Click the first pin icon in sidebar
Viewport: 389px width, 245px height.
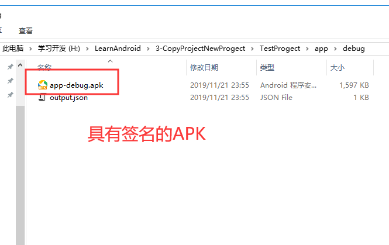click(x=10, y=67)
